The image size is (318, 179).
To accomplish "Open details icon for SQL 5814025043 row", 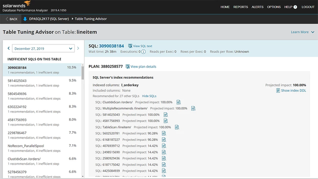I will coord(166,115).
